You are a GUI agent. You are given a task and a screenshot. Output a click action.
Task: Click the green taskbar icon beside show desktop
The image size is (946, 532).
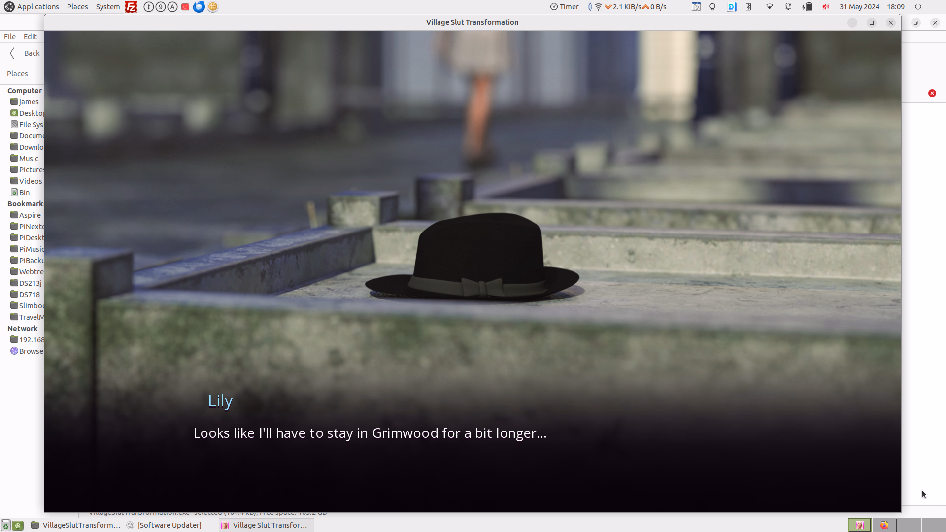(x=18, y=525)
